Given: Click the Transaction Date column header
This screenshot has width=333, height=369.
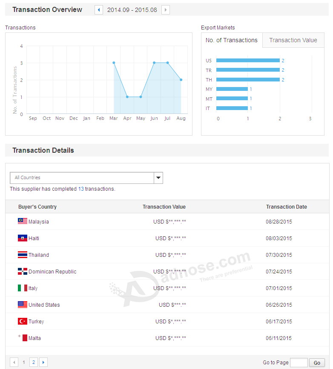Looking at the screenshot, I should tap(287, 207).
